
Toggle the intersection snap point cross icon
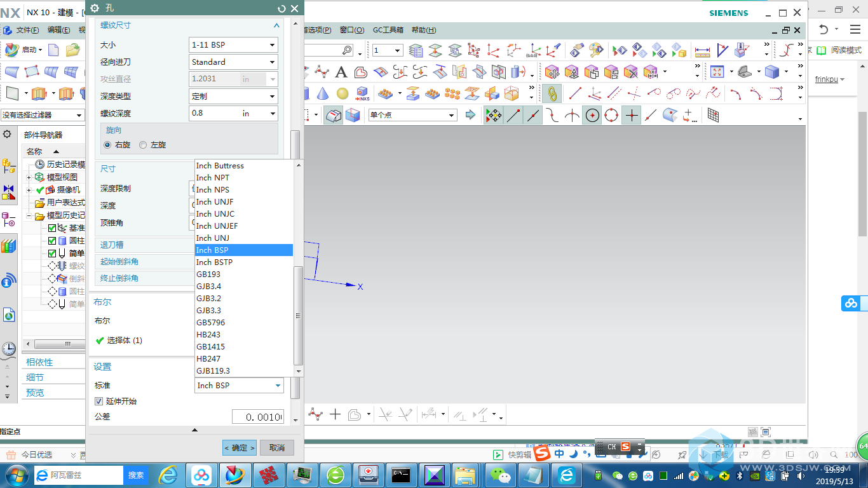point(631,115)
